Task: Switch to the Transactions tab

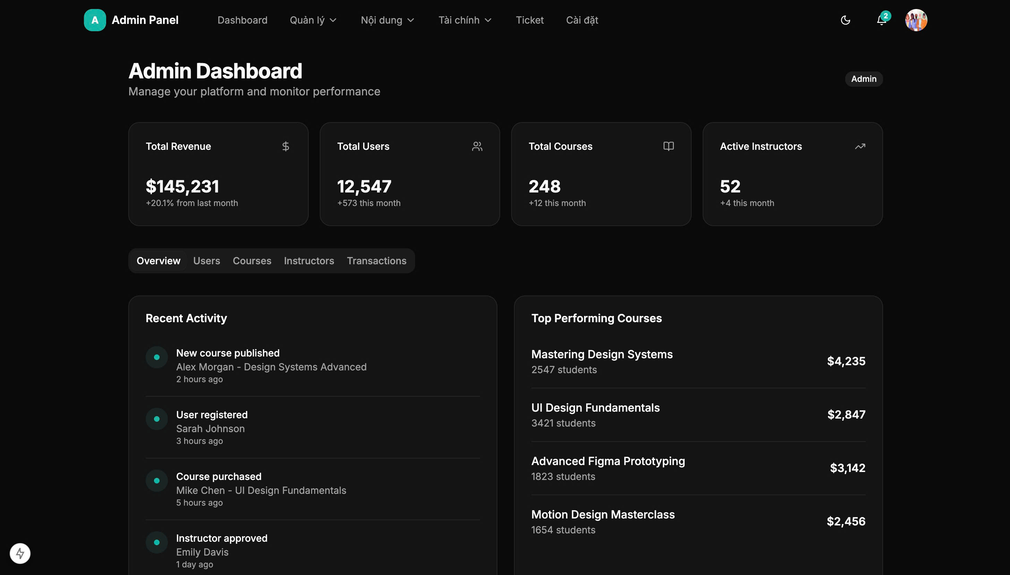Action: pyautogui.click(x=376, y=261)
